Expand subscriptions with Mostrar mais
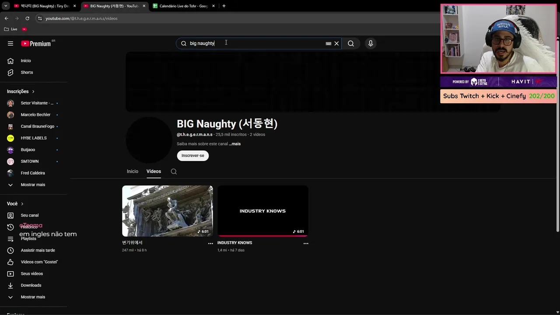The image size is (560, 315). (33, 185)
